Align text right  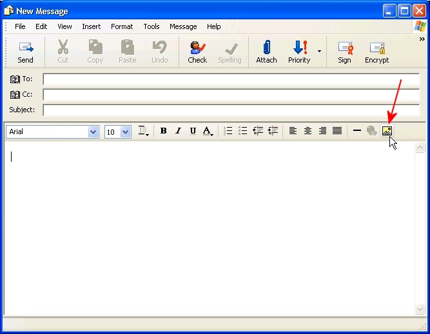pos(322,131)
